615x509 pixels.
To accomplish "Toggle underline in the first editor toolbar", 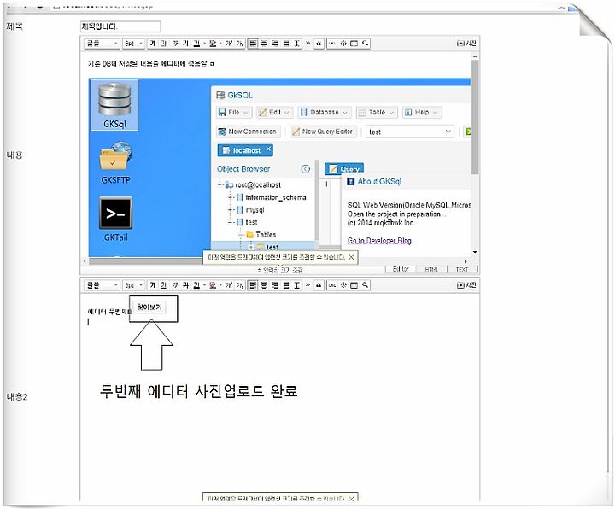I will [164, 44].
